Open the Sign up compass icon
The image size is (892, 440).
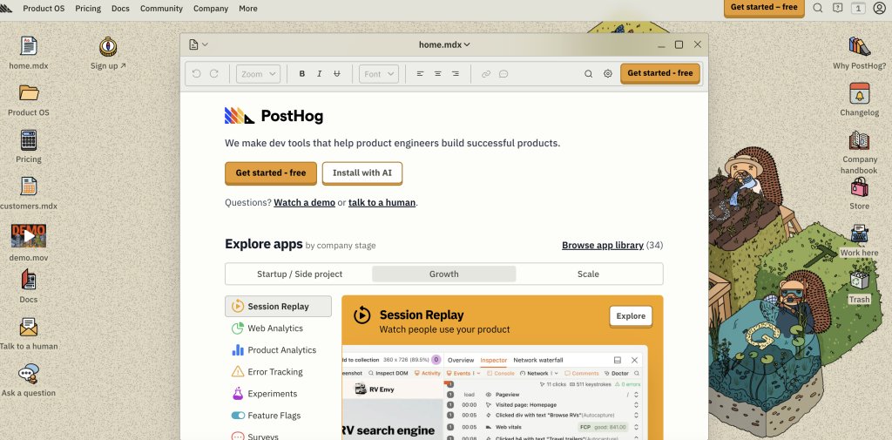(108, 47)
